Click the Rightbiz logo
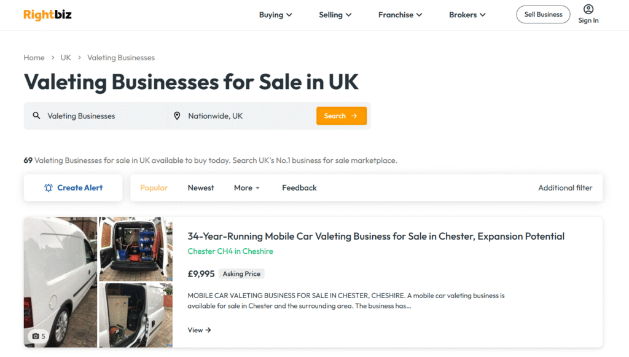Screen dimensions: 629x357 click(x=47, y=15)
